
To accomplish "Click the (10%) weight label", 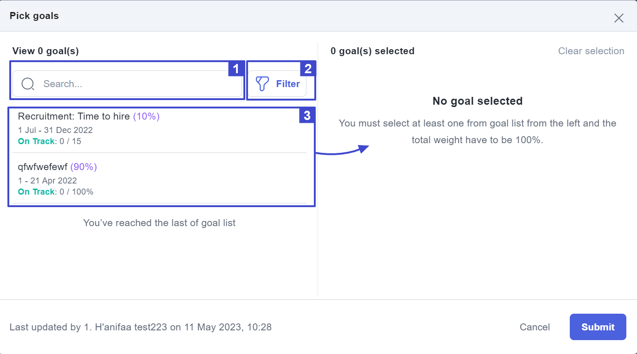I will pyautogui.click(x=147, y=116).
